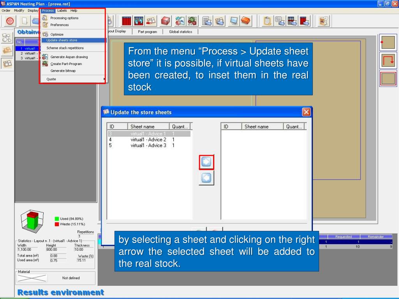Click right list Sheet name column header
The height and width of the screenshot is (299, 399).
[262, 127]
